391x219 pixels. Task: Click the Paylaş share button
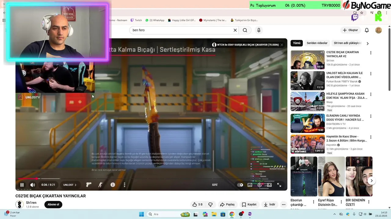pyautogui.click(x=227, y=204)
